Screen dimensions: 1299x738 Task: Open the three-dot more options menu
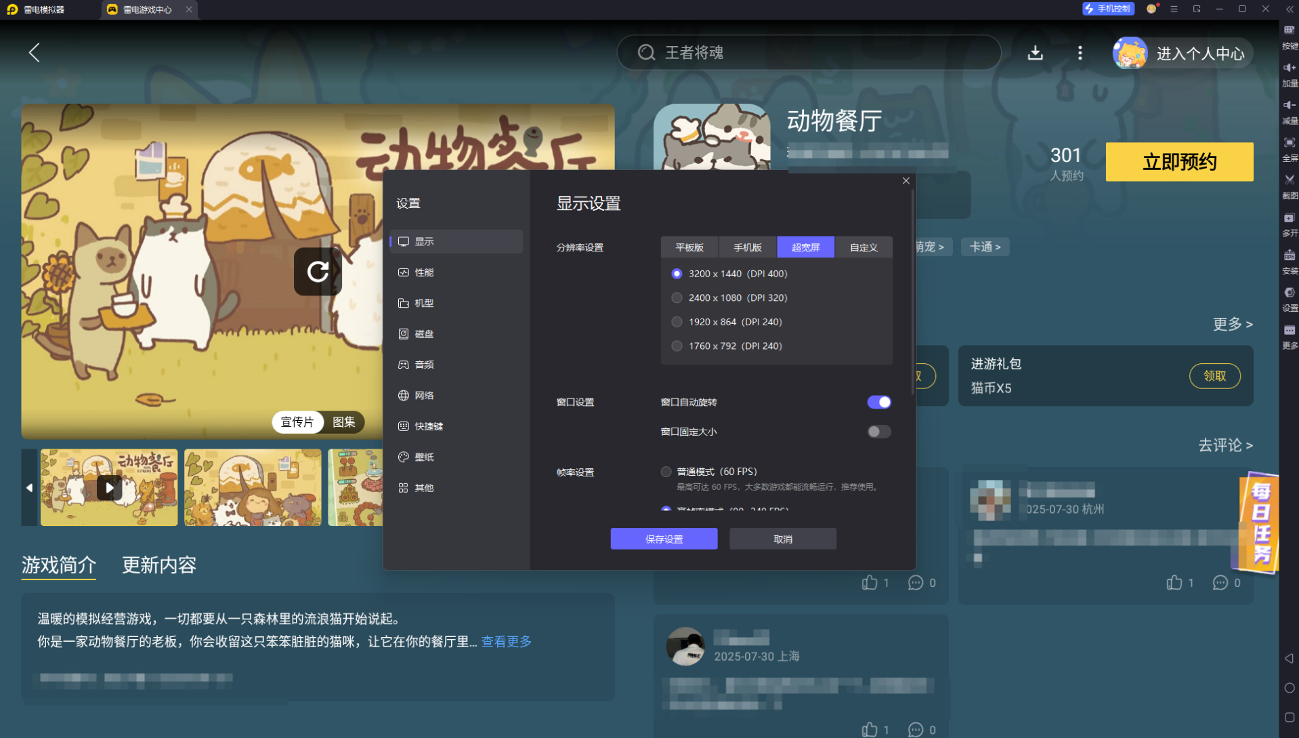(1080, 53)
